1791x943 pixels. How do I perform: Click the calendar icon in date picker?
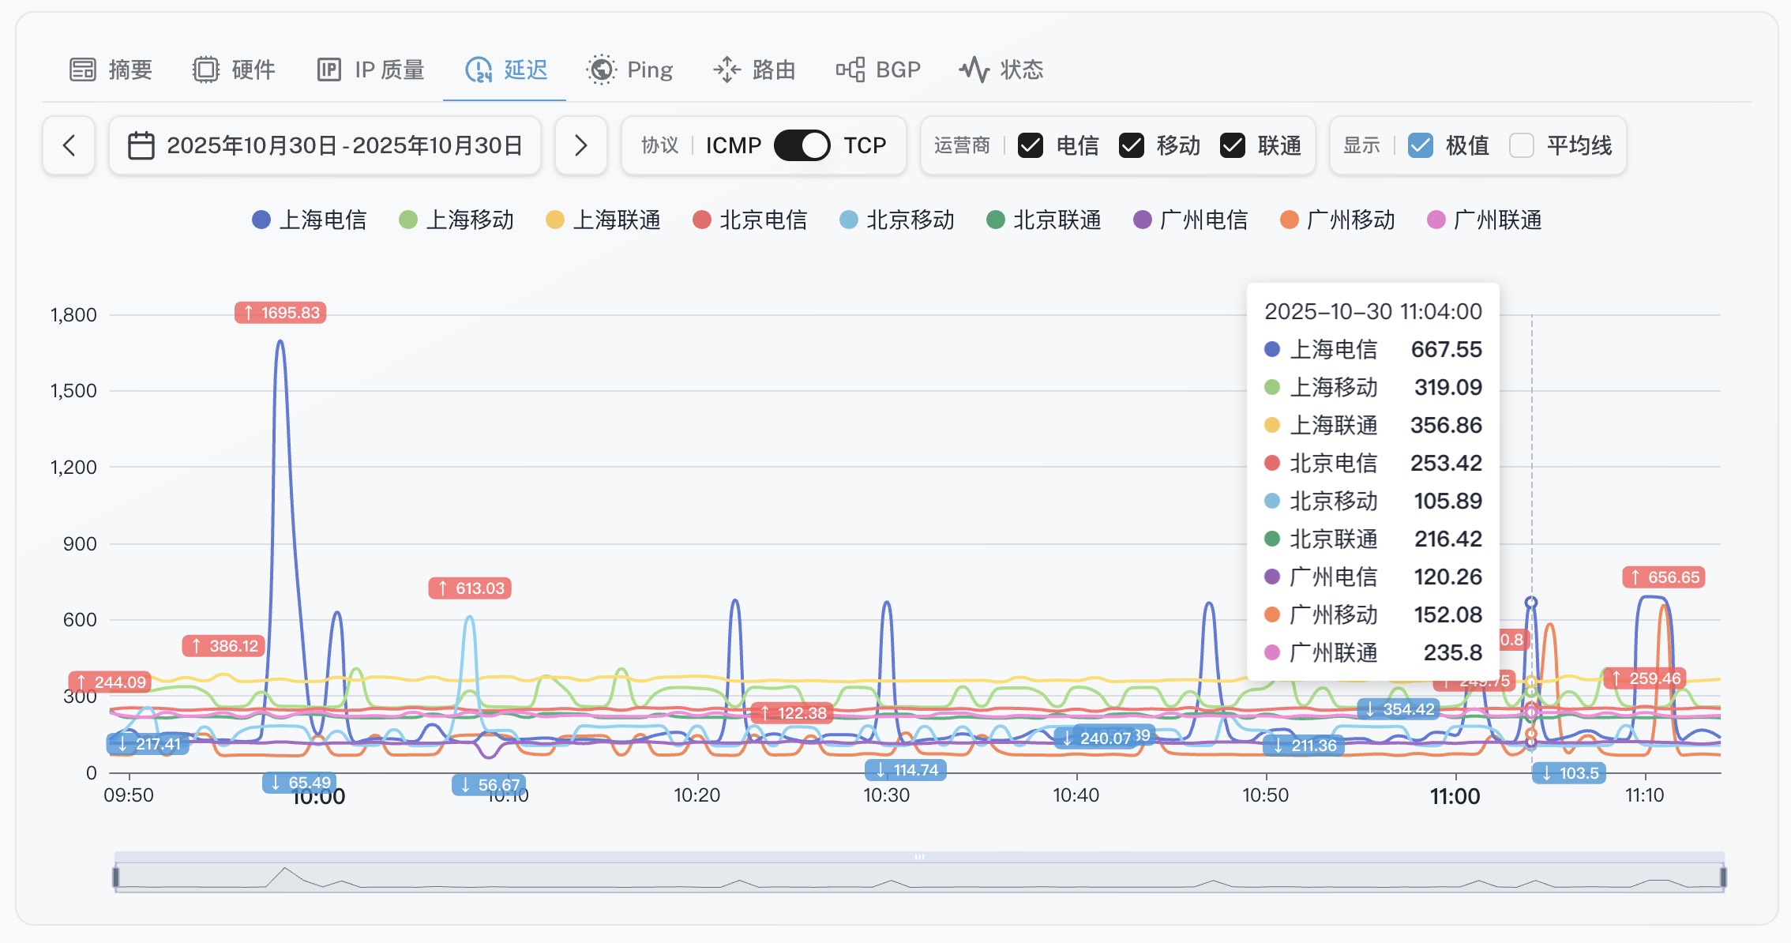coord(141,145)
